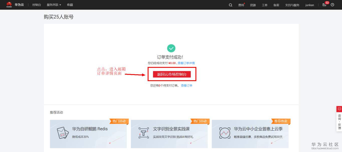Click the 华为云 brand text

[x=19, y=5]
